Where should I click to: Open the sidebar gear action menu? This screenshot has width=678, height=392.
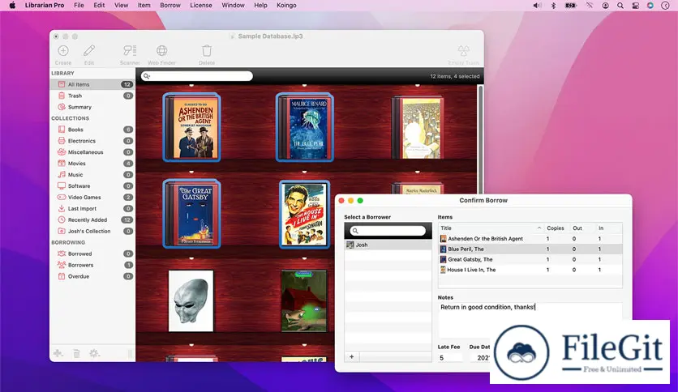click(x=94, y=353)
